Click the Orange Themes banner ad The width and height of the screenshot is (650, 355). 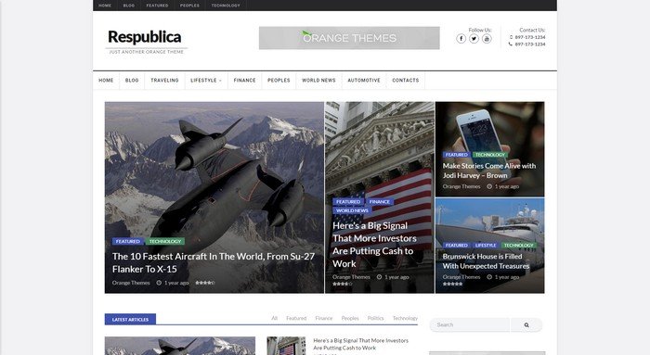point(349,38)
